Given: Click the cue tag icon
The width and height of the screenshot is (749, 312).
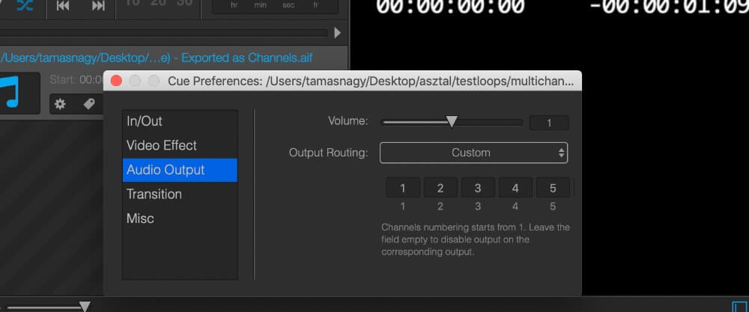Looking at the screenshot, I should point(89,104).
